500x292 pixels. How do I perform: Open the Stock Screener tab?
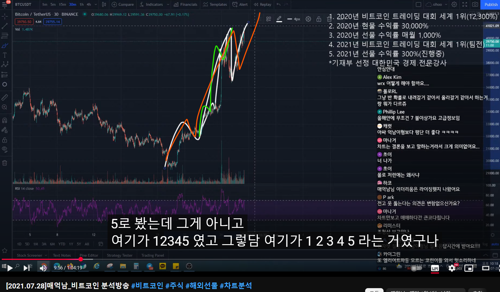tap(29, 255)
